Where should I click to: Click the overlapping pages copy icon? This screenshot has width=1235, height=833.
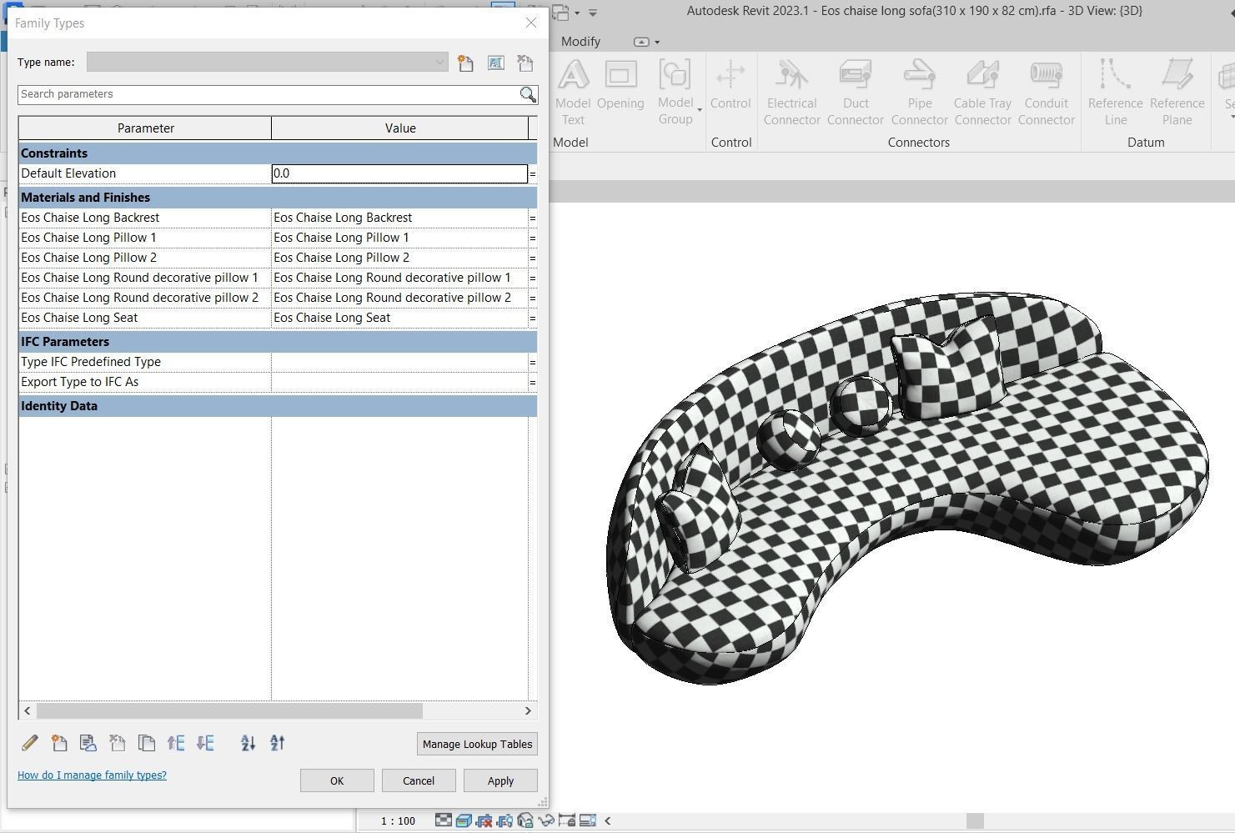tap(146, 743)
